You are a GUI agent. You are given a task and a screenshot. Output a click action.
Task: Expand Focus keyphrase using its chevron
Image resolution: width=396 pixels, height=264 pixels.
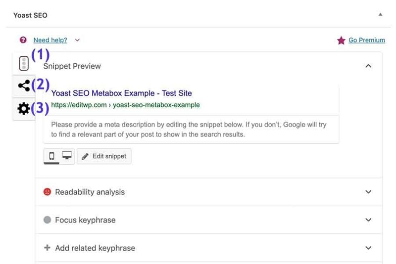368,220
